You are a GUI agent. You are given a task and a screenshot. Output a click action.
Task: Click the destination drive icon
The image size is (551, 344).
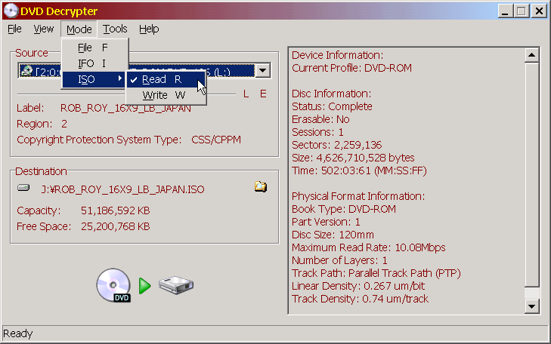point(23,188)
